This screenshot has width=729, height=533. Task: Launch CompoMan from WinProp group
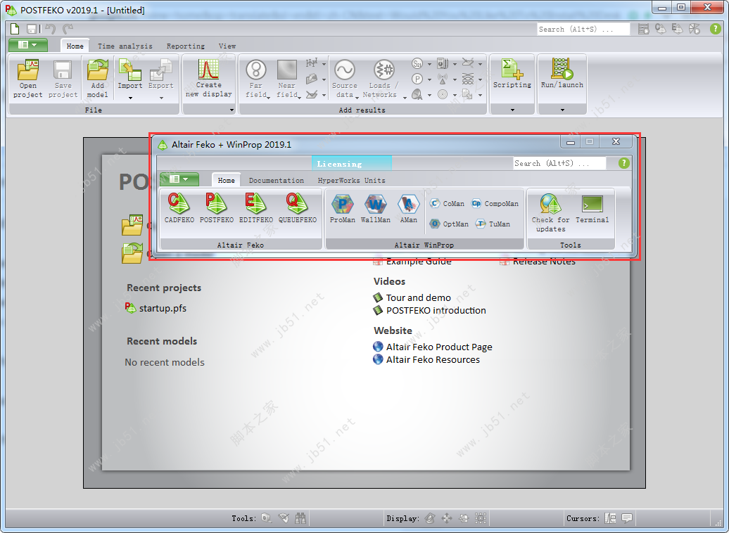click(495, 203)
